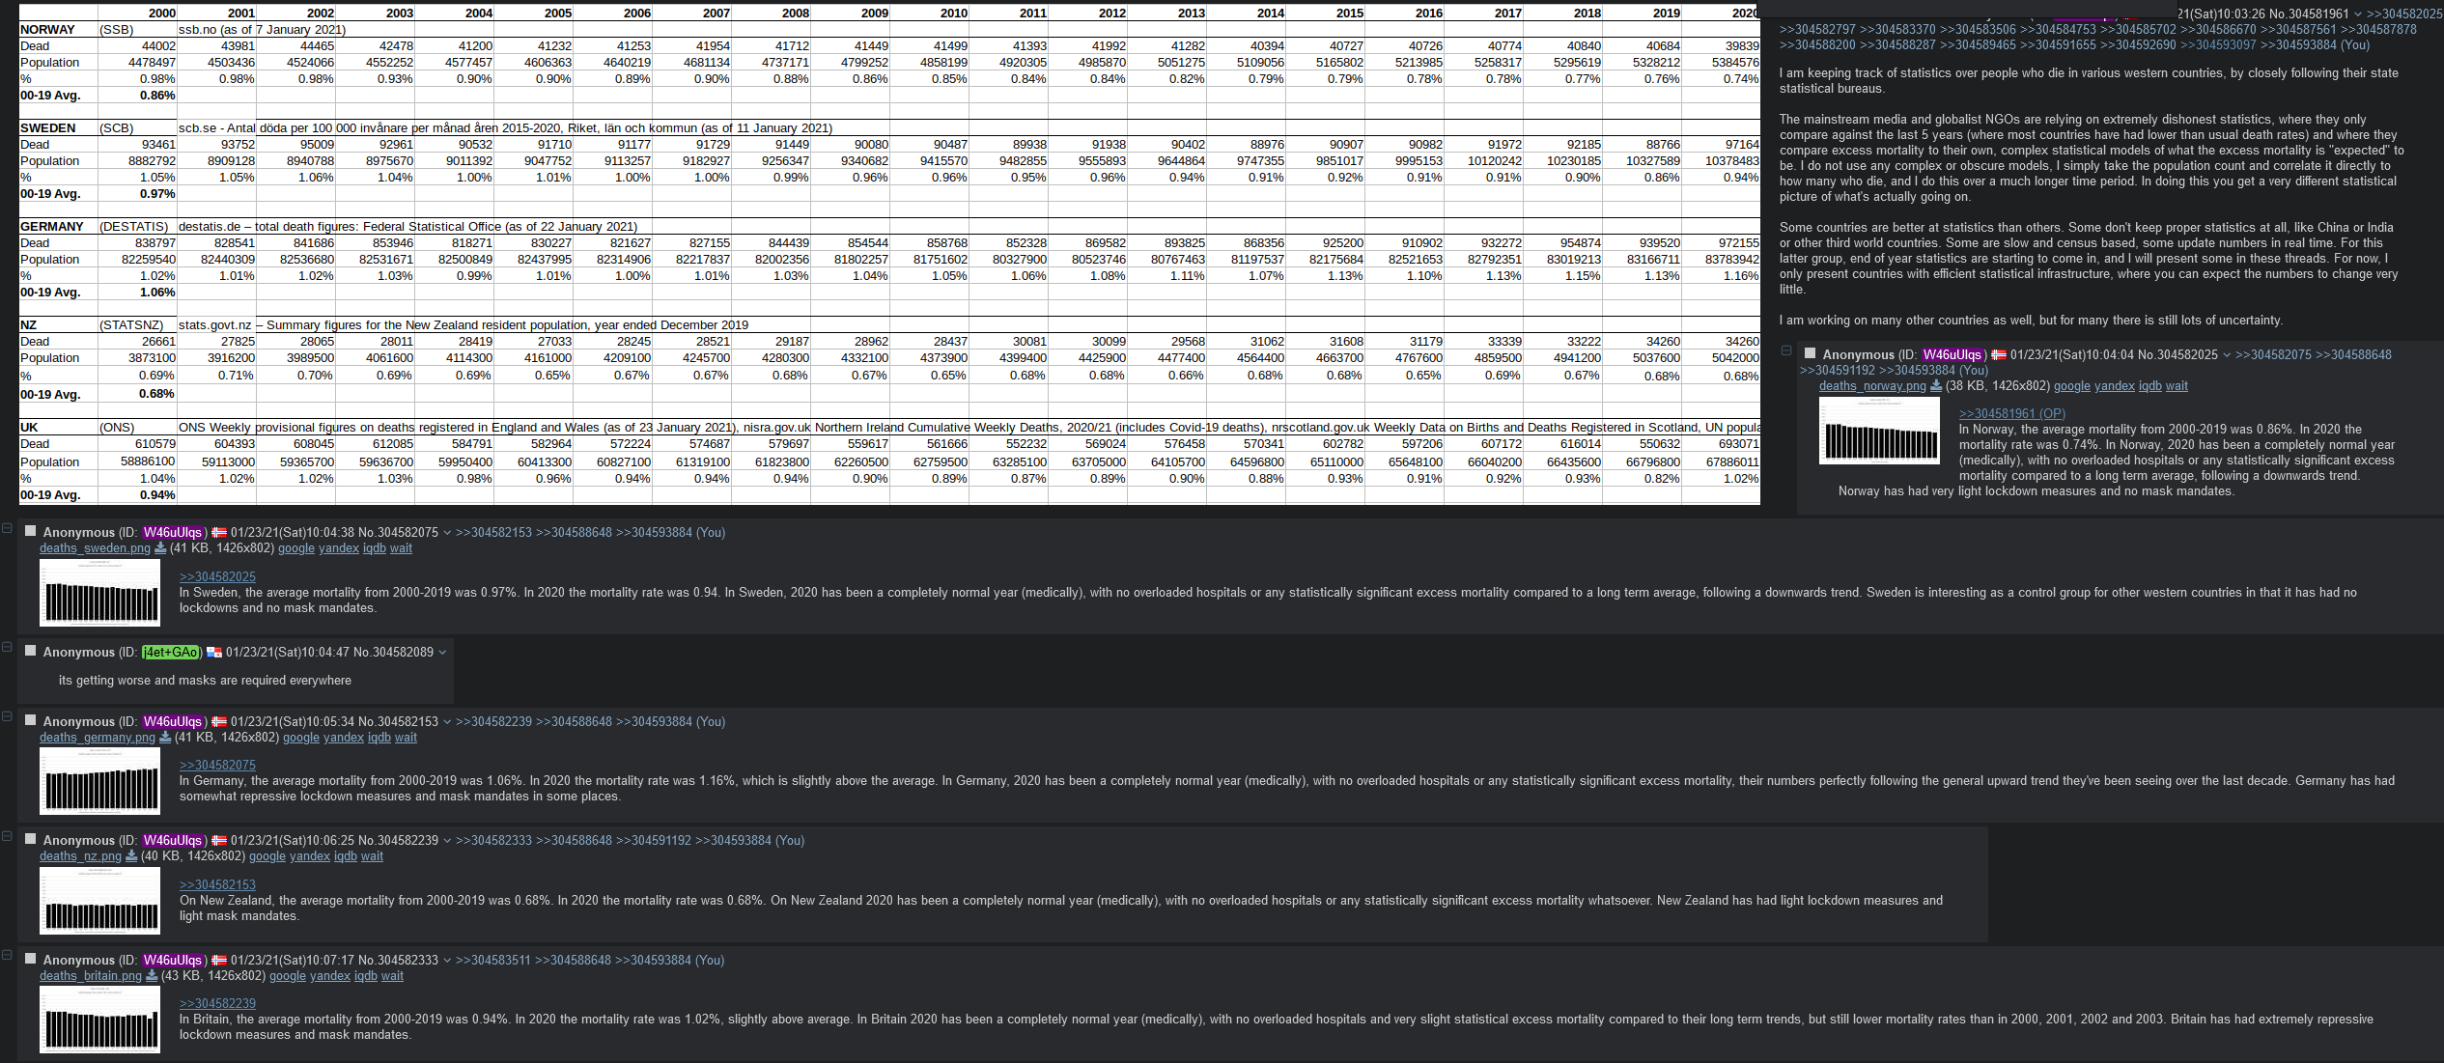Download the deaths_sweden.png file via icon
This screenshot has width=2444, height=1063.
tap(160, 548)
